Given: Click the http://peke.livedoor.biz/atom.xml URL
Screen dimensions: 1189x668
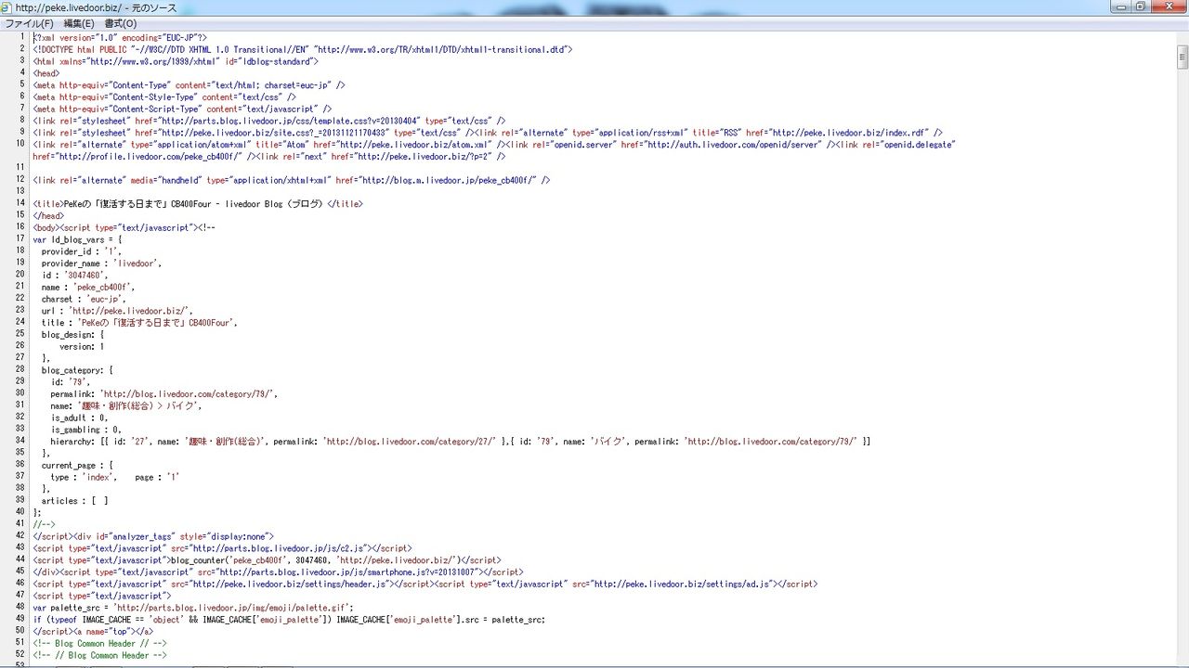Looking at the screenshot, I should coord(403,145).
